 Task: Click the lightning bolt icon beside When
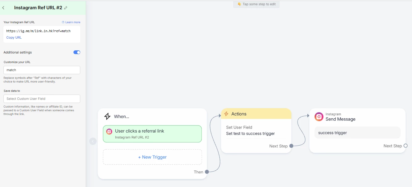coord(107,117)
